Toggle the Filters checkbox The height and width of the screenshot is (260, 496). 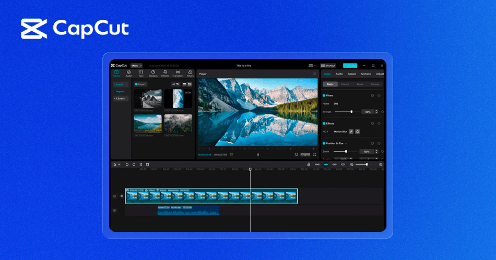[x=324, y=95]
